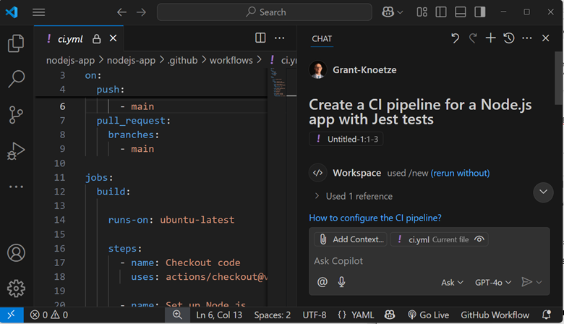The image size is (564, 324).
Task: Open the Explorer view in activity bar
Action: [x=16, y=44]
